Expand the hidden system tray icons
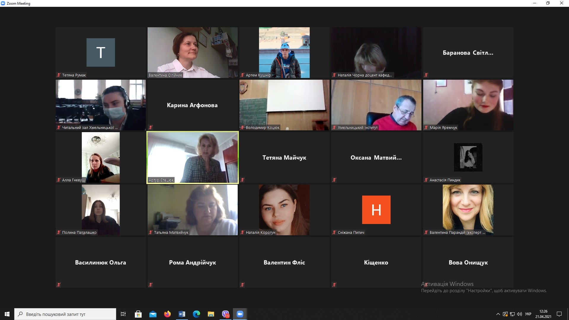This screenshot has width=569, height=320. [x=498, y=314]
